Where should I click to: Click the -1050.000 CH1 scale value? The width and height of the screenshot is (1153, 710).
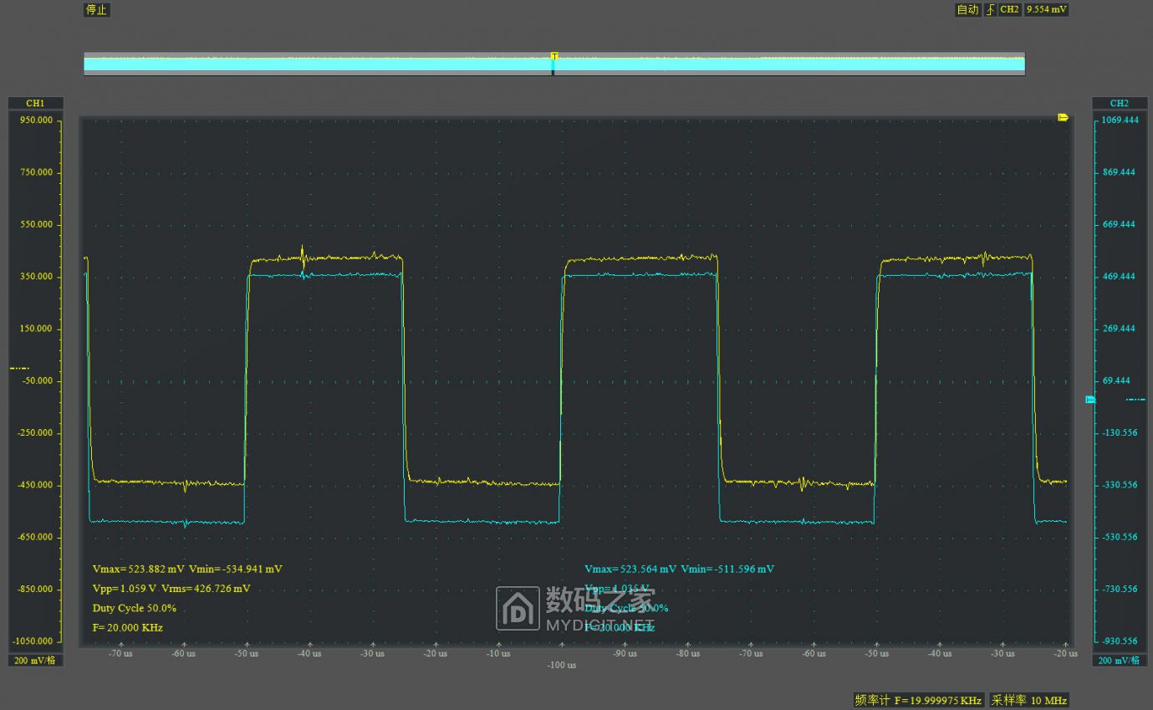click(x=34, y=641)
